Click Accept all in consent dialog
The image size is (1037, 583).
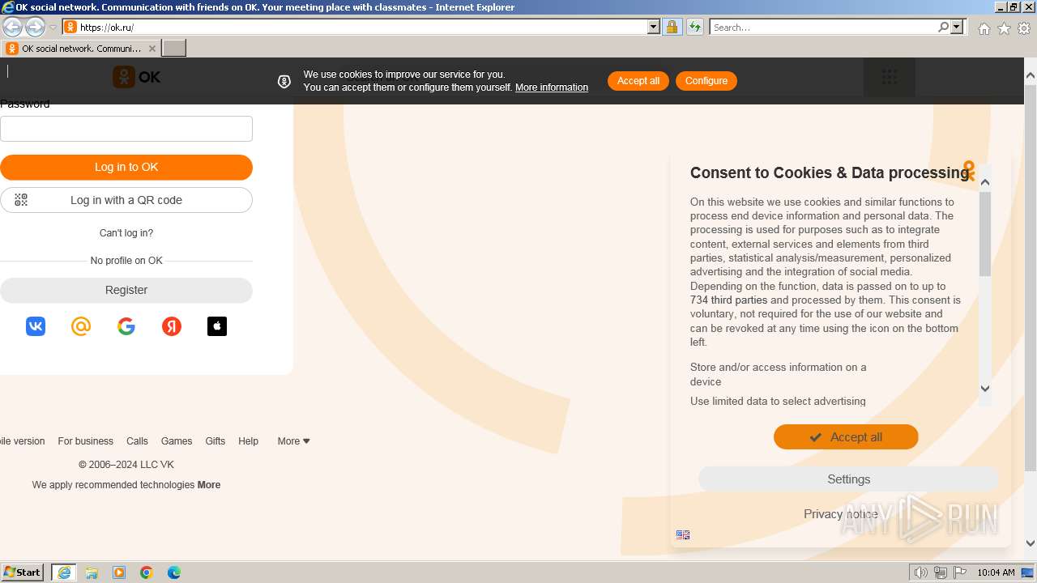(x=846, y=437)
